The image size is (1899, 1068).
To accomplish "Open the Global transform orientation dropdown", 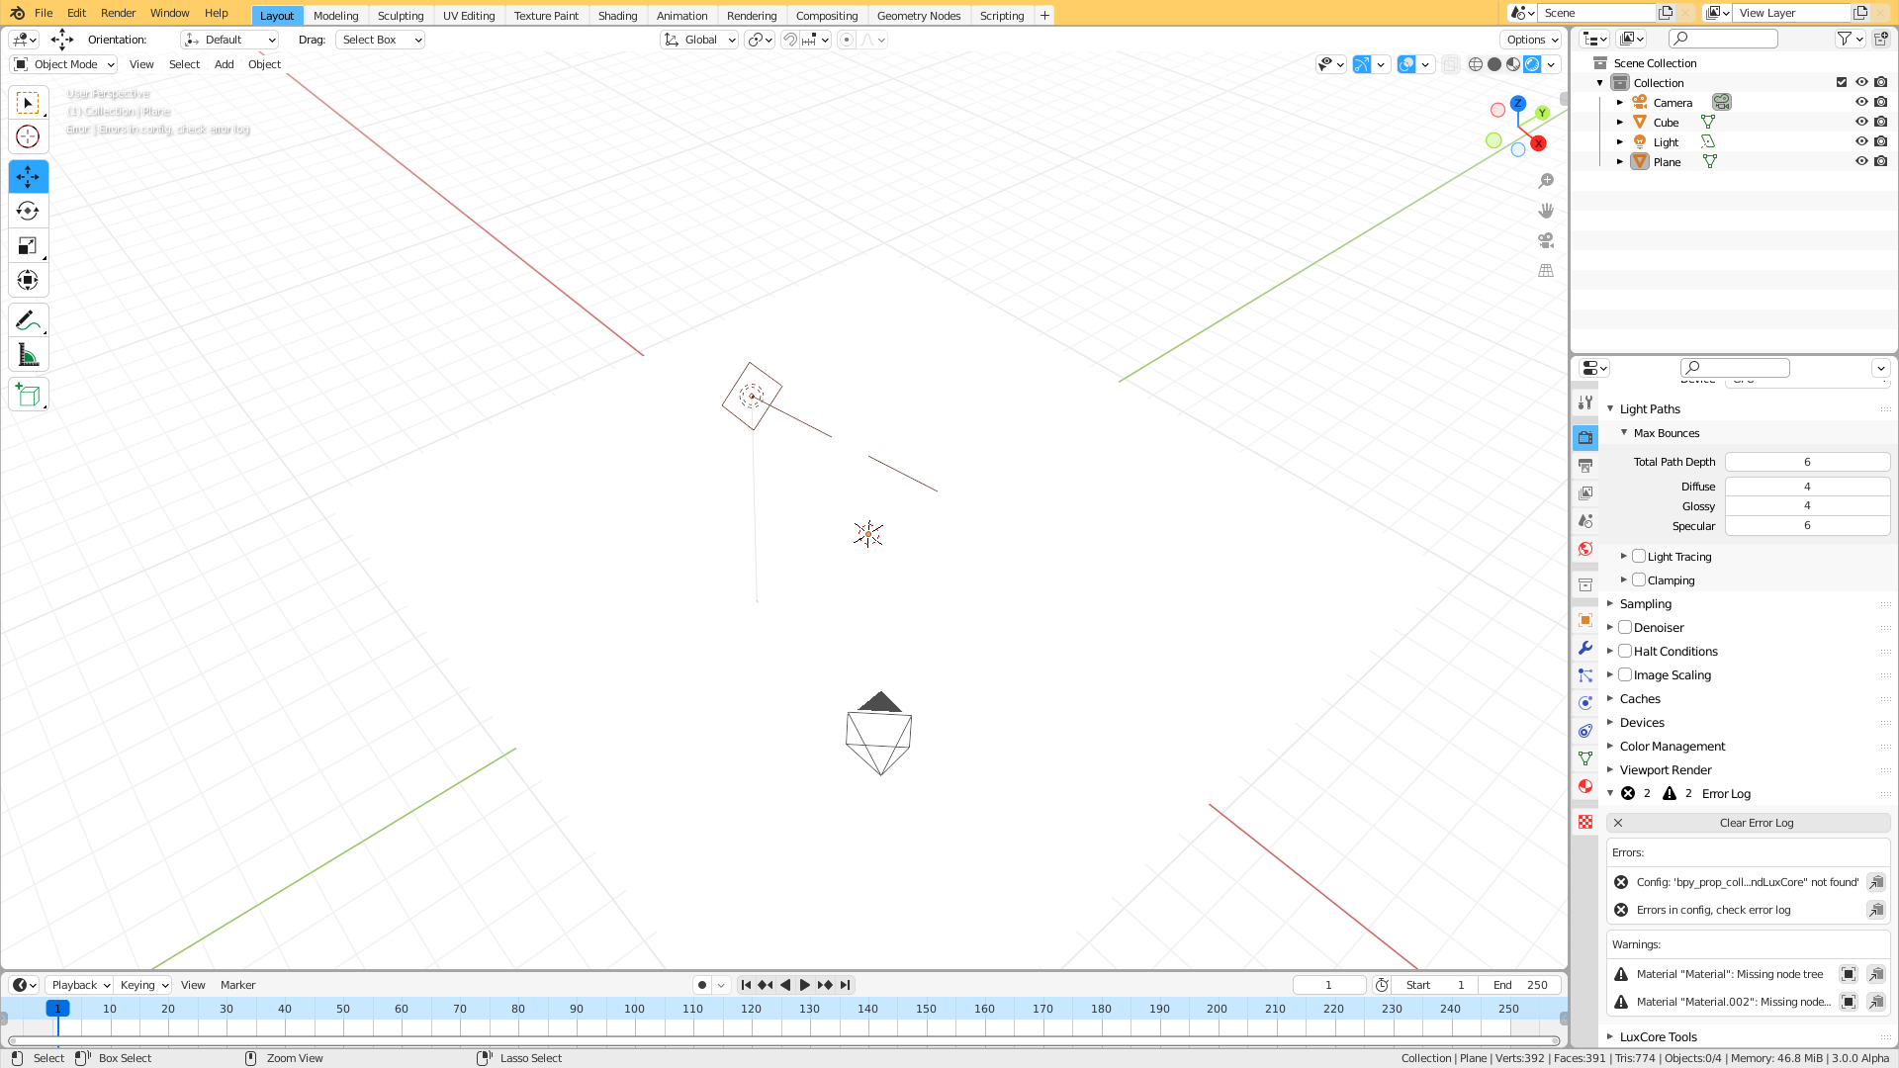I will (x=699, y=40).
